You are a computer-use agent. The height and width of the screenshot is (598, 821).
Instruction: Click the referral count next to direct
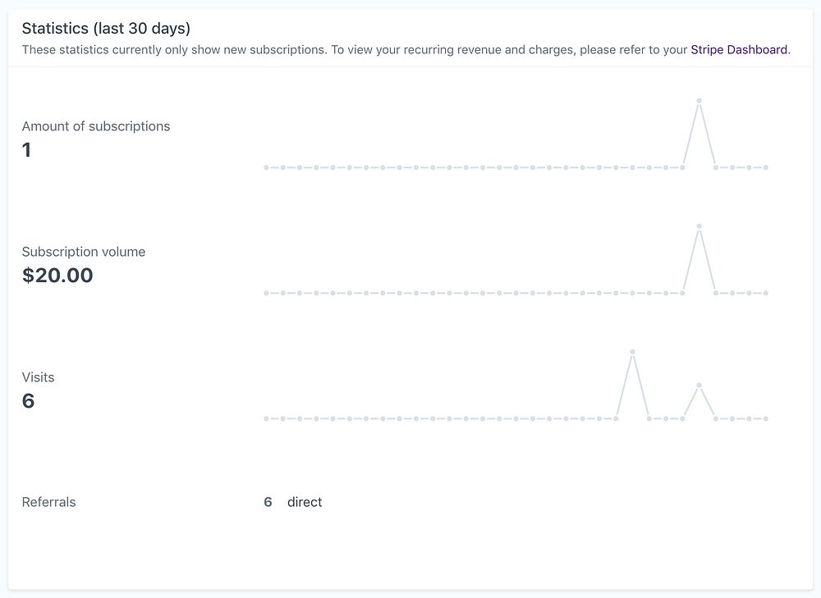coord(268,502)
